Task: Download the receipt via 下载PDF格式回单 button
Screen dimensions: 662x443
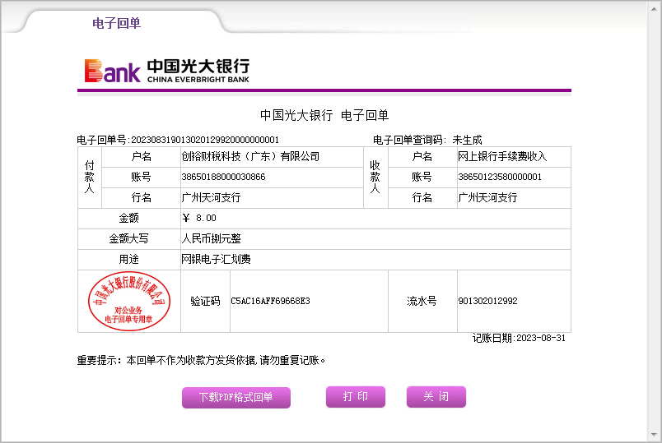Action: [x=235, y=398]
